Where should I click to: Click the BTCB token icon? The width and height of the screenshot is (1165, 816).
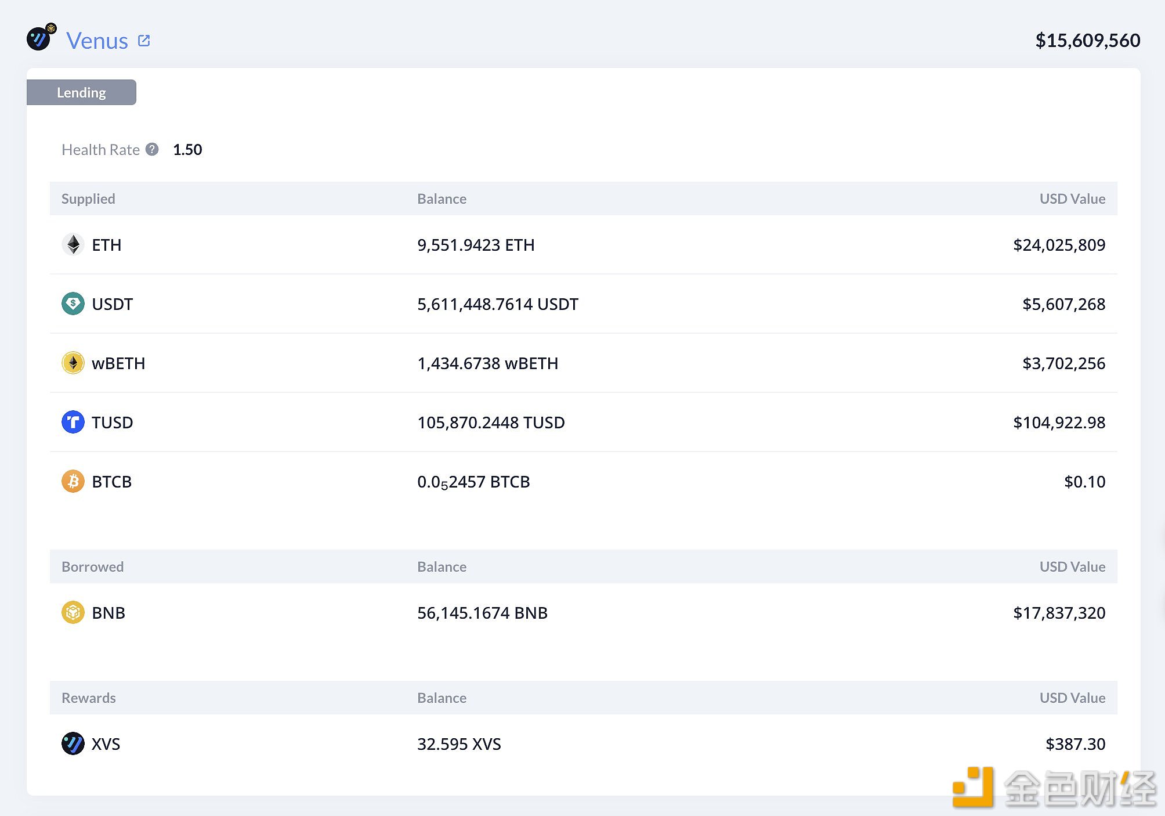click(73, 481)
